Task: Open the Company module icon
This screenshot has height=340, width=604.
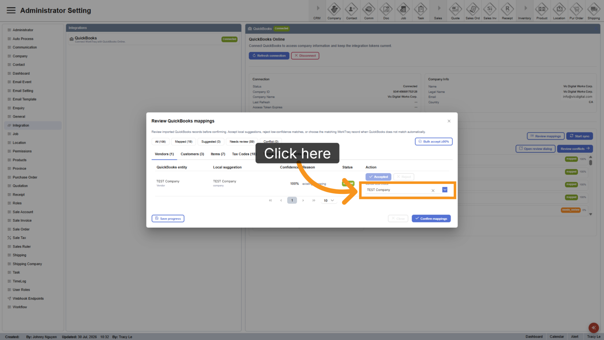Action: [334, 11]
